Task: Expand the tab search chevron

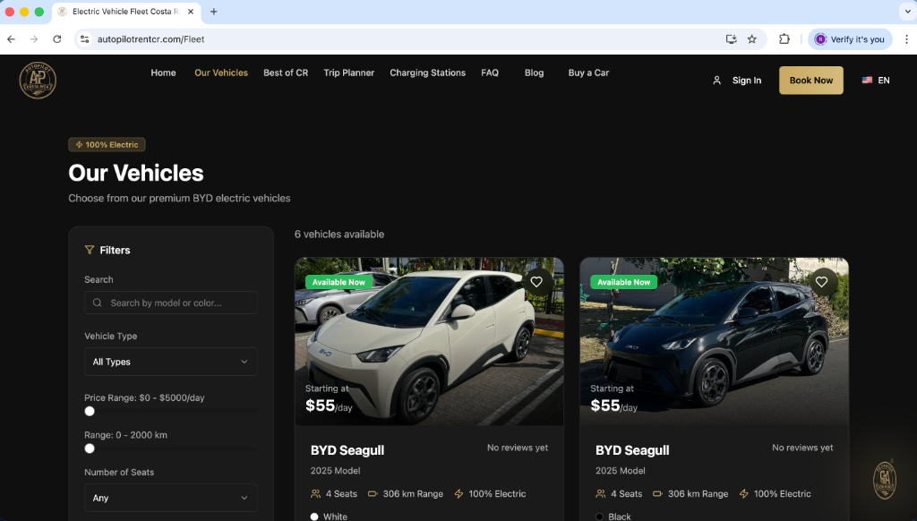Action: (x=908, y=12)
